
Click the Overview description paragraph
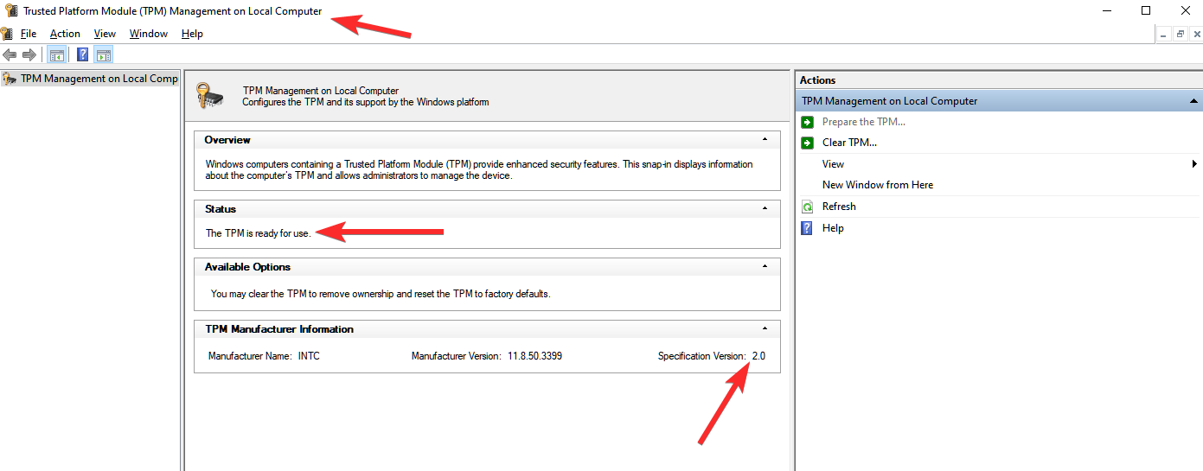pos(479,169)
